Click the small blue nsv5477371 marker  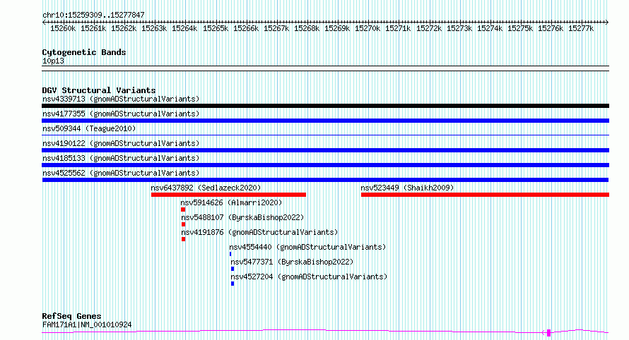[x=233, y=269]
